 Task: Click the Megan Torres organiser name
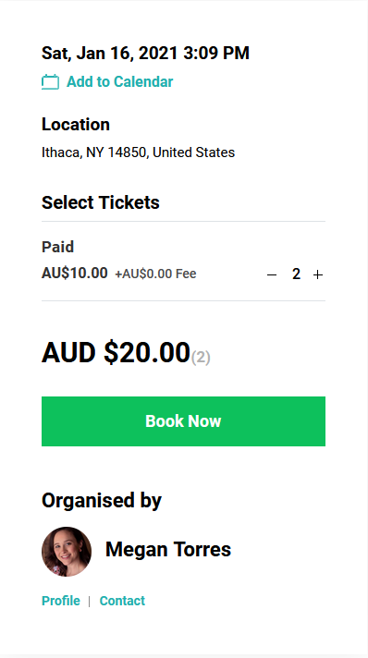(168, 549)
